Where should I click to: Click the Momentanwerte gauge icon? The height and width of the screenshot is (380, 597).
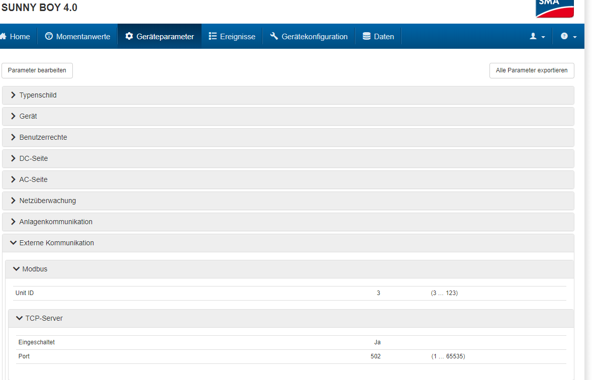[49, 36]
